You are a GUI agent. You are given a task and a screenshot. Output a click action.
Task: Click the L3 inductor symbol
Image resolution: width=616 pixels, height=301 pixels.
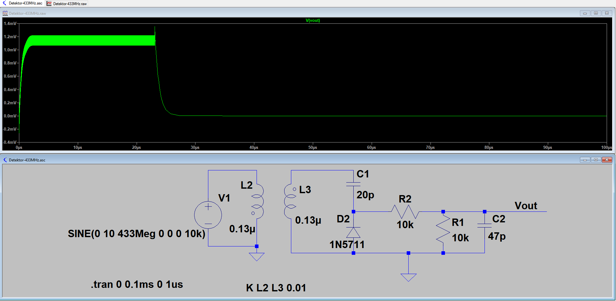tap(290, 201)
